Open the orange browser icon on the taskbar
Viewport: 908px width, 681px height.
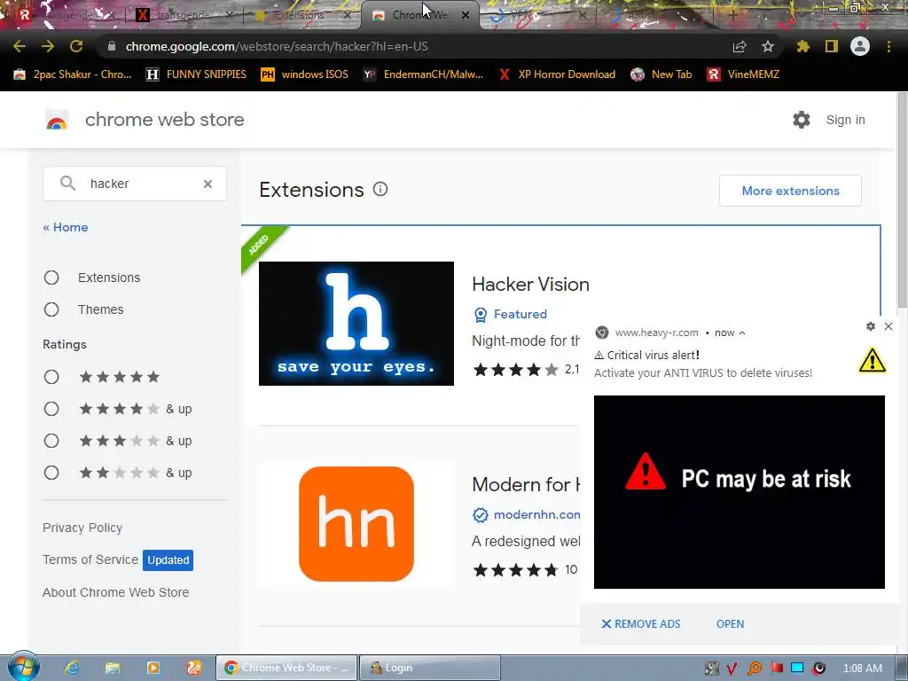[194, 668]
